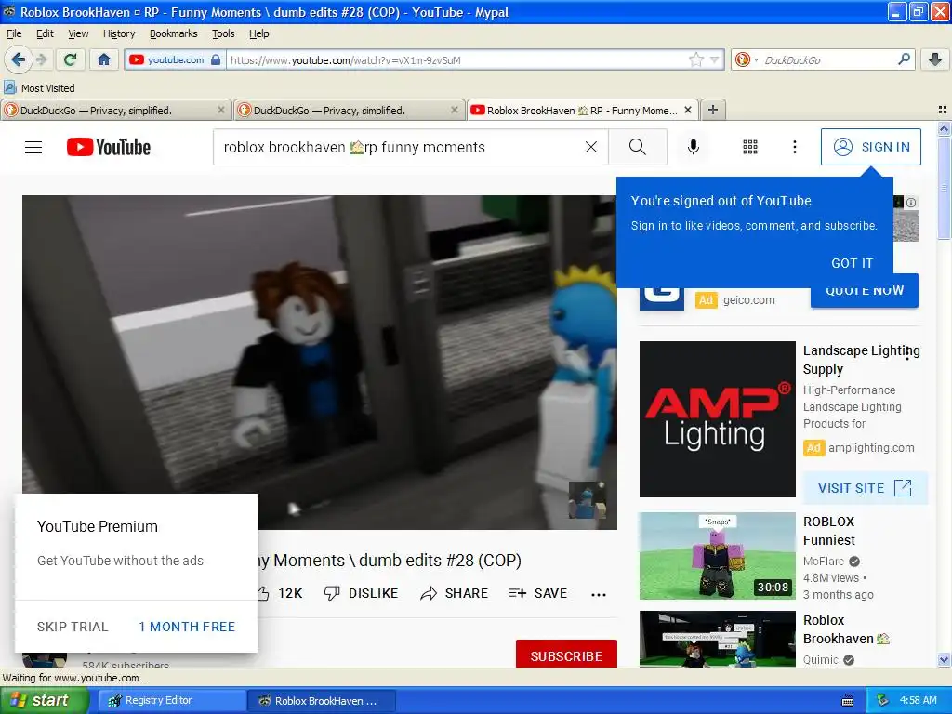
Task: Reload the page with the refresh icon
Action: [70, 59]
